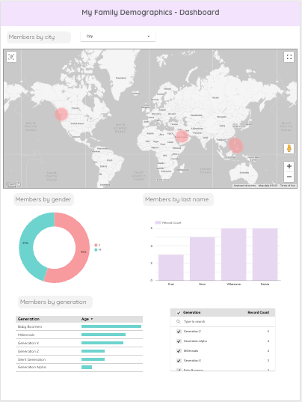
Task: Click Terms of Use link on map
Action: tap(288, 186)
